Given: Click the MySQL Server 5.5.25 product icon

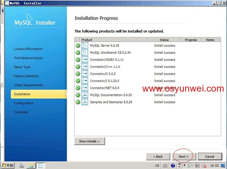Looking at the screenshot, I should click(84, 45).
